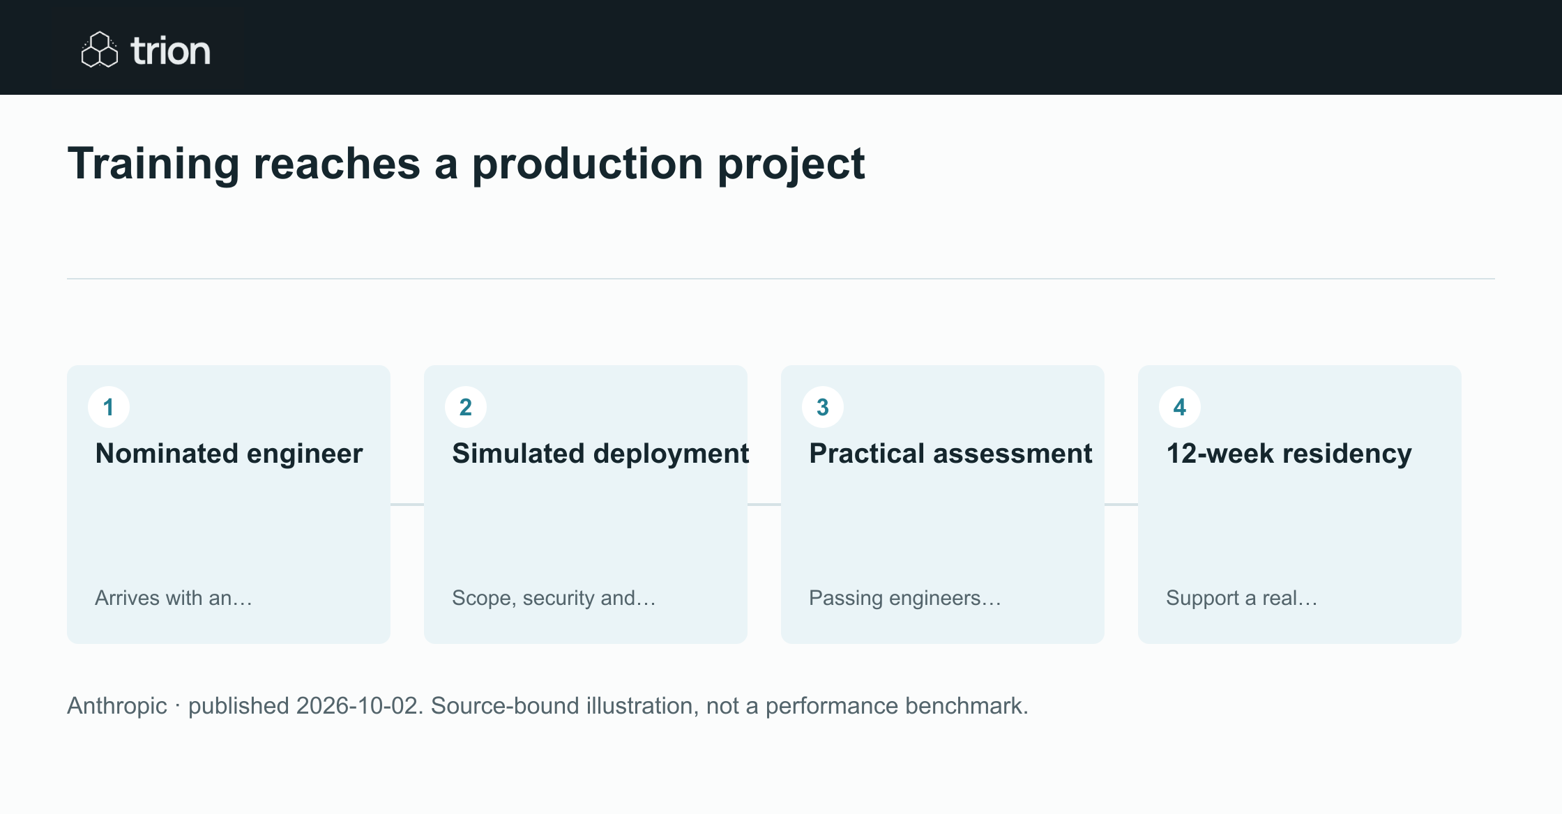
Task: Click the 'Arrives with an…' description
Action: [174, 598]
